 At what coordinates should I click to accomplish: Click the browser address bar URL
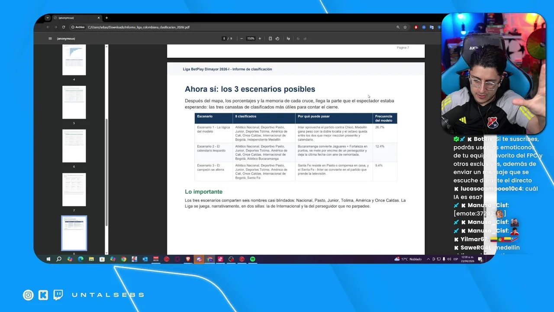click(x=138, y=27)
